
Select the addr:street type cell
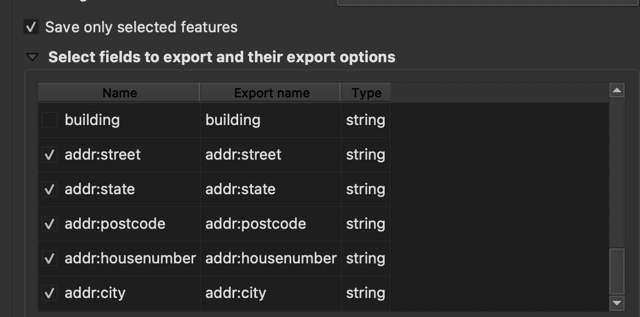click(x=366, y=155)
